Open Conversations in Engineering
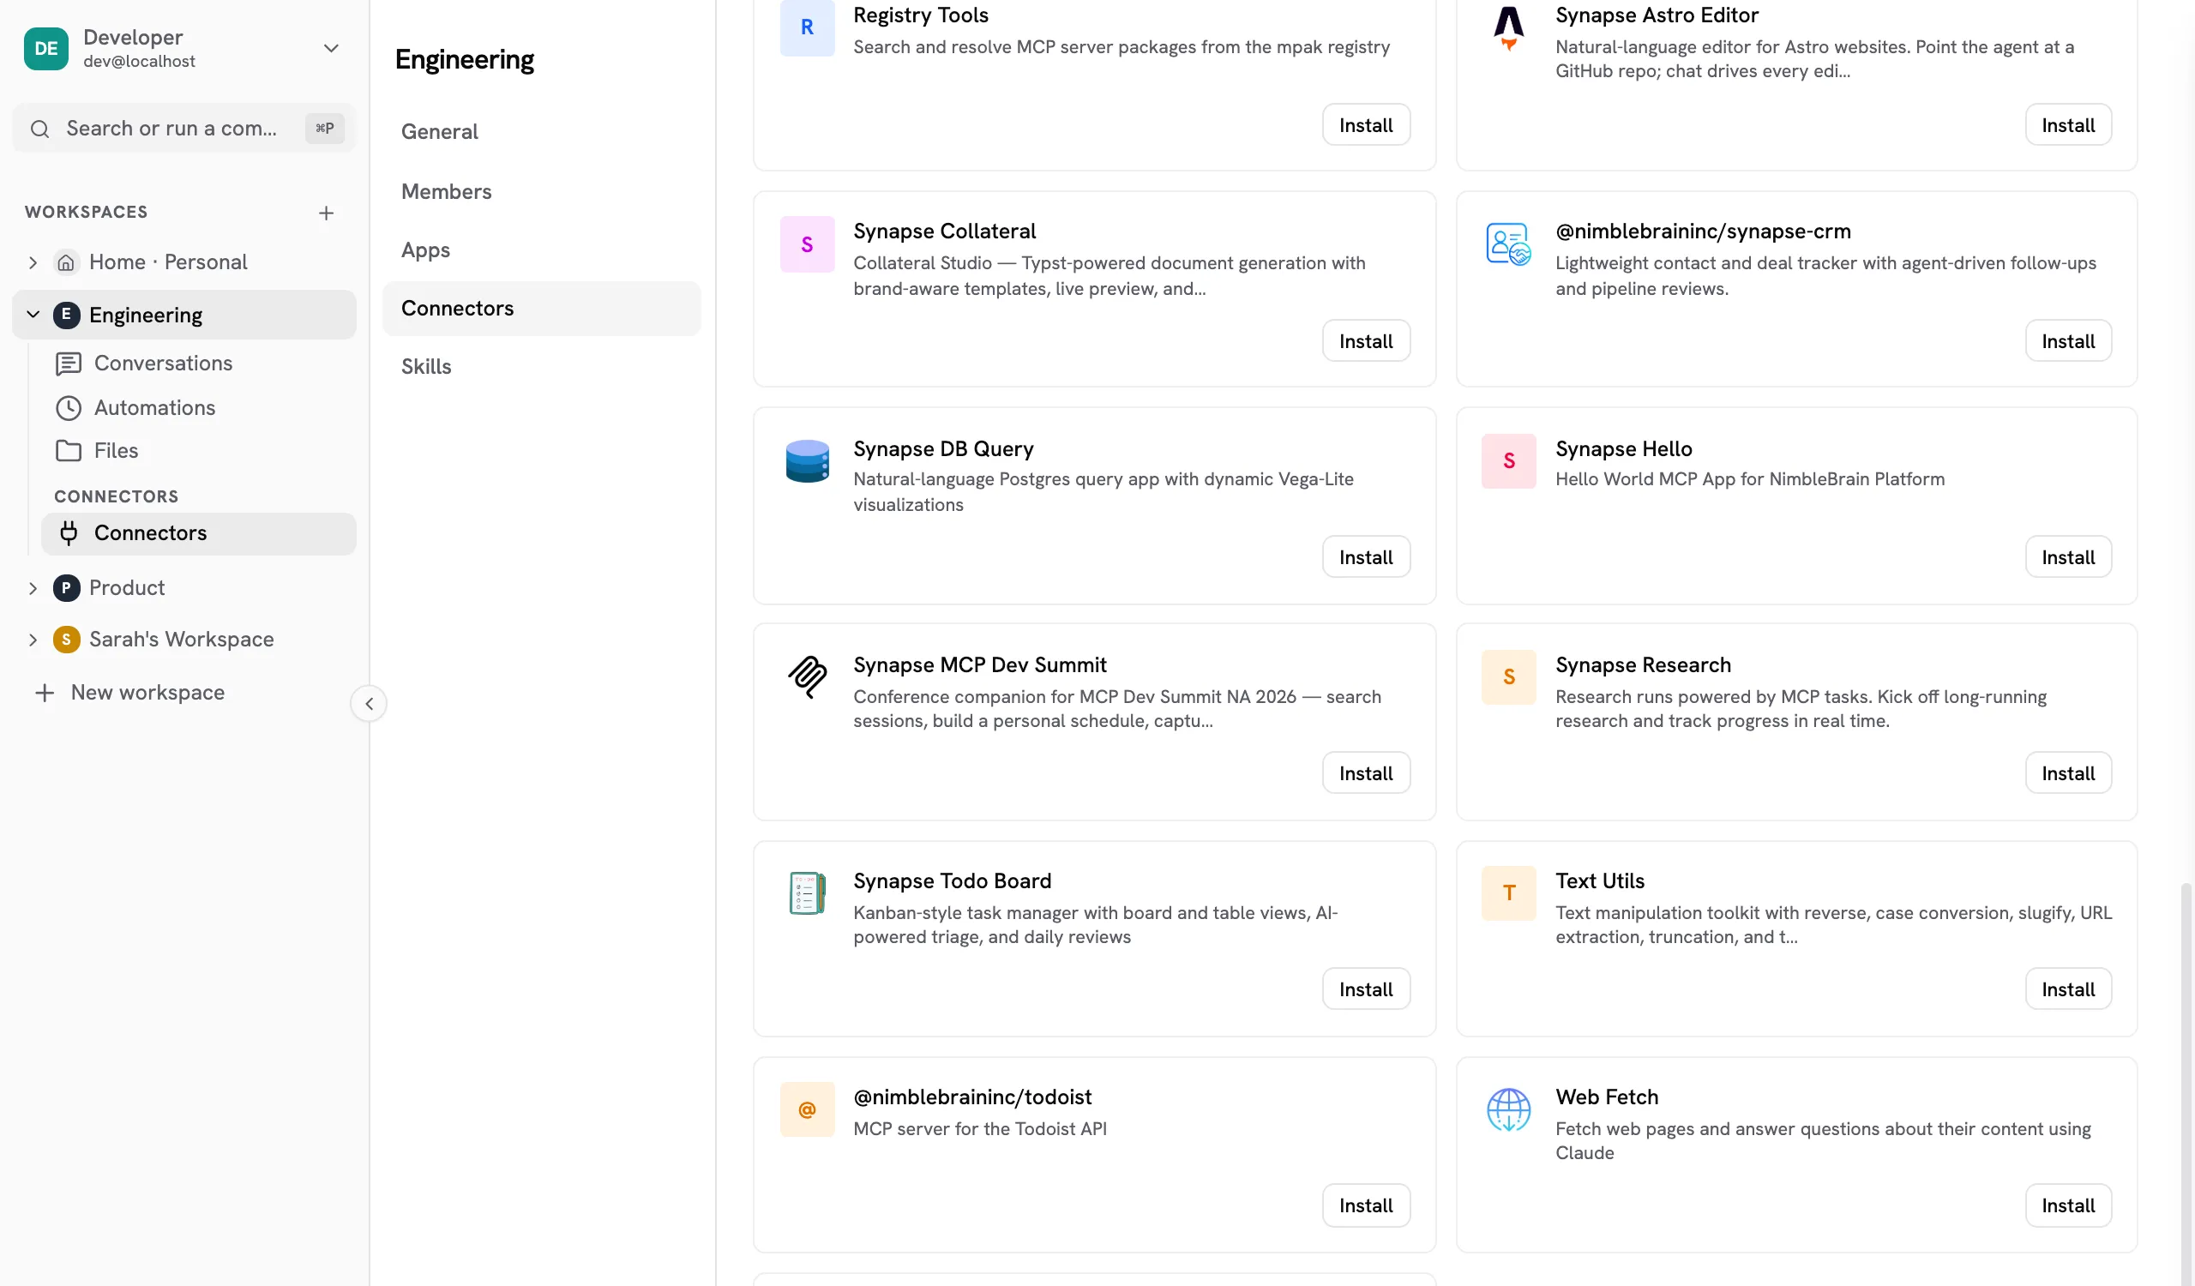The height and width of the screenshot is (1286, 2195). tap(199, 363)
